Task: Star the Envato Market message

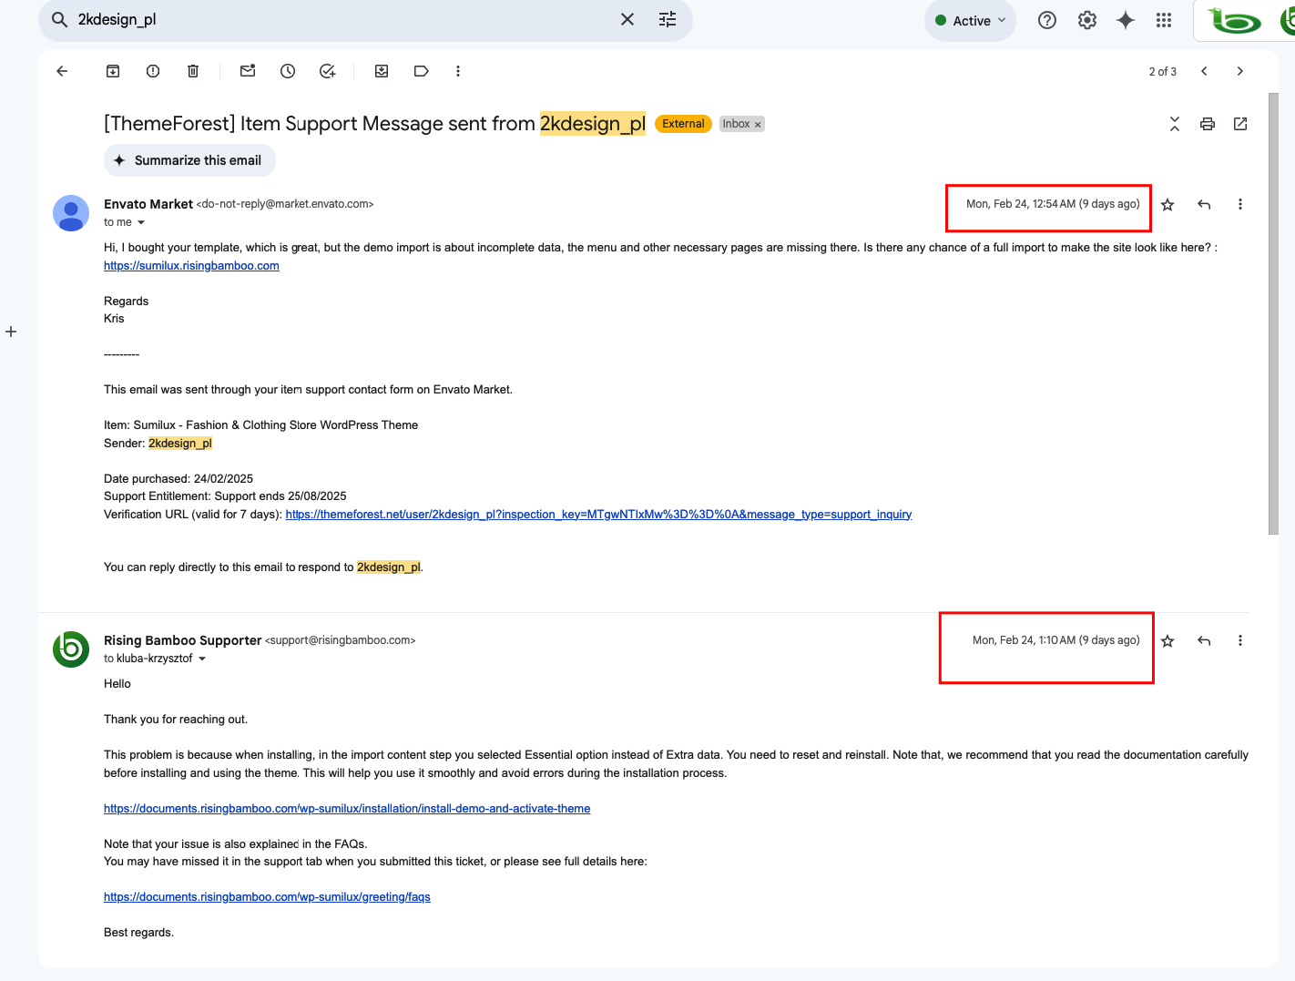Action: (x=1168, y=205)
